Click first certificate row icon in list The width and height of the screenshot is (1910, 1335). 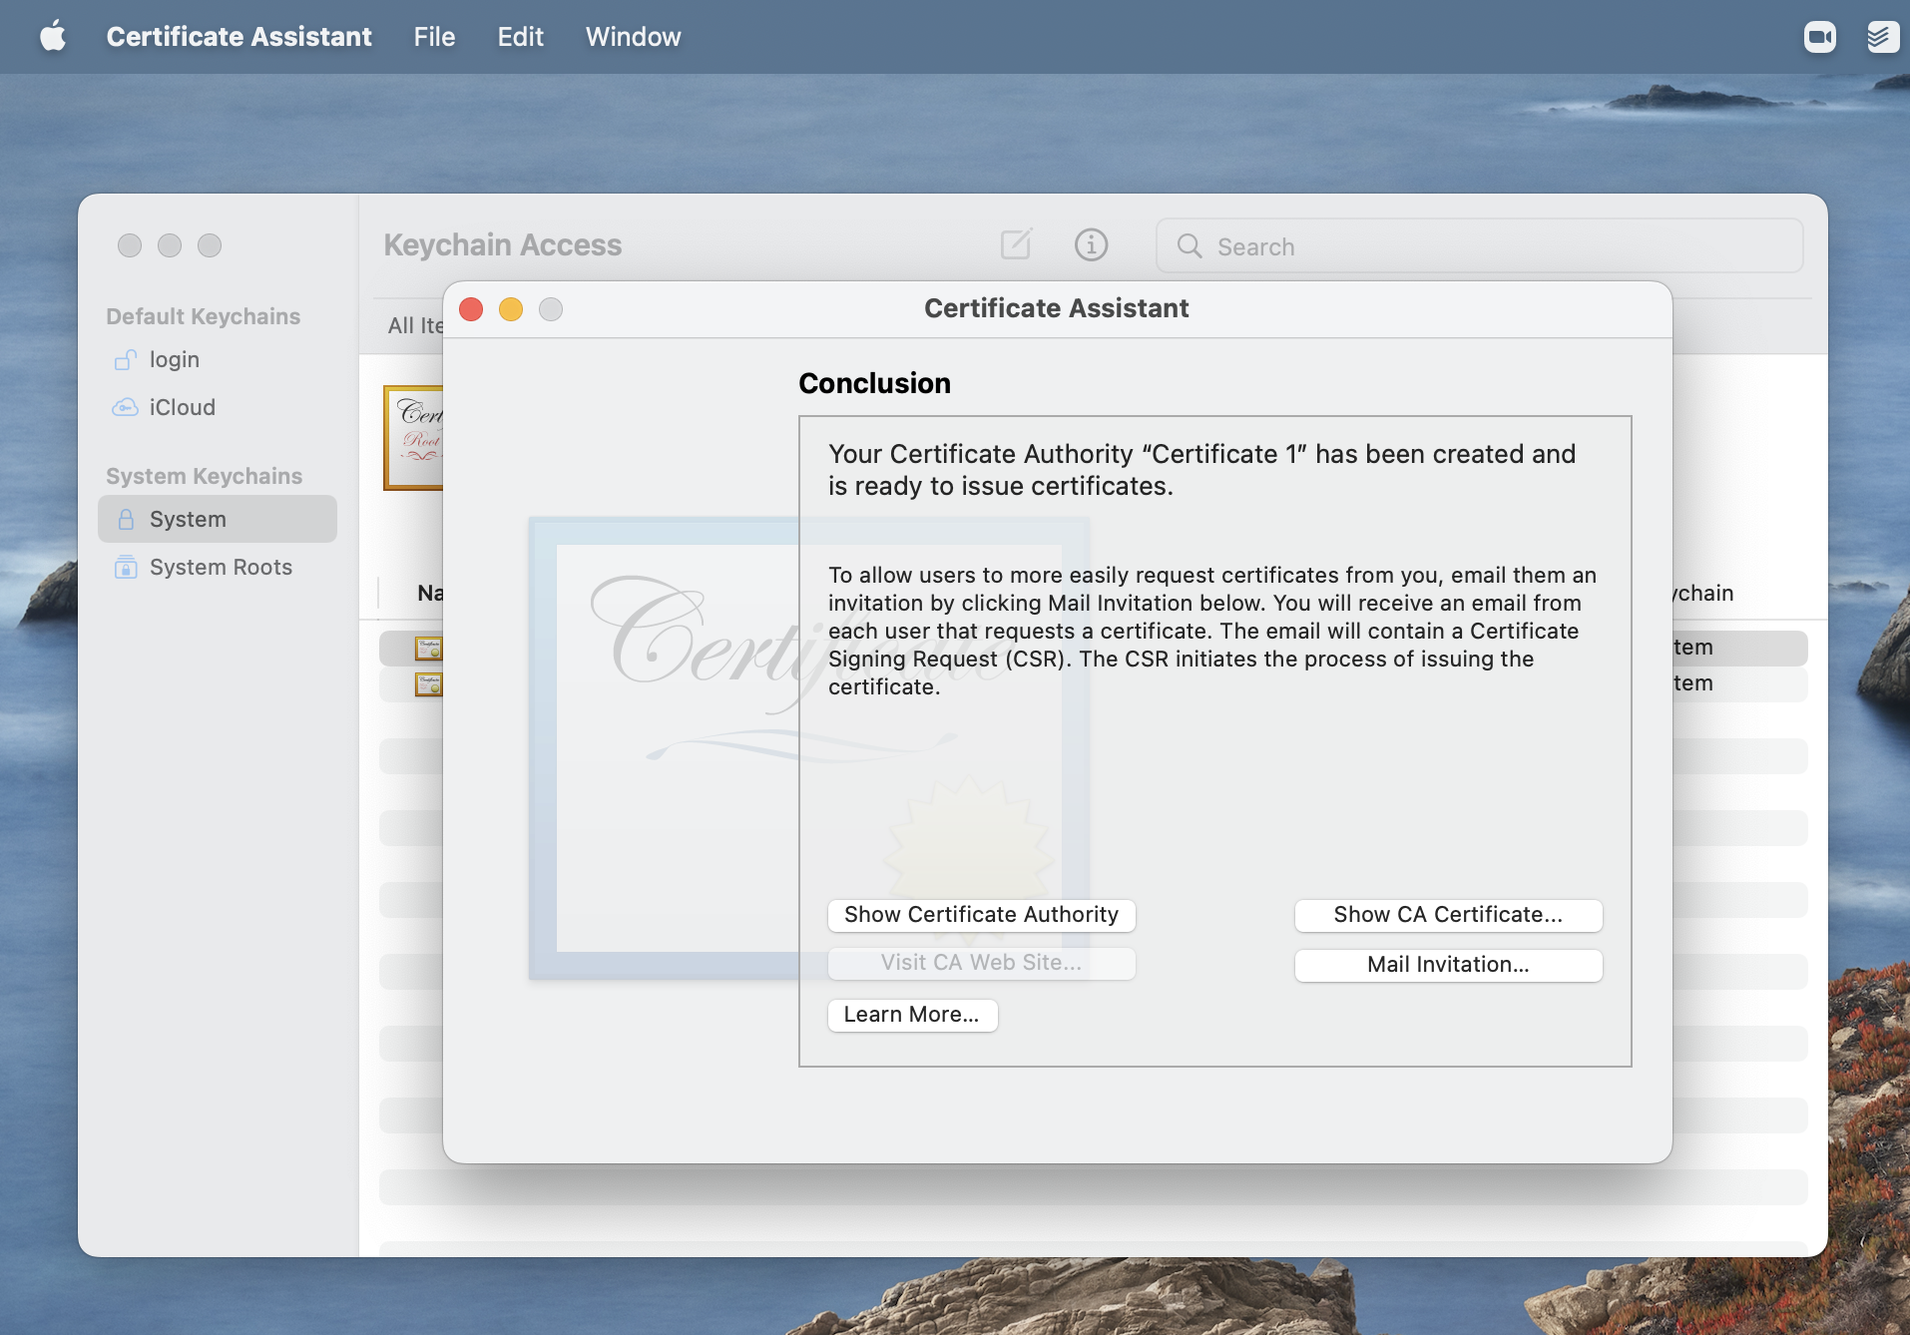(x=429, y=649)
